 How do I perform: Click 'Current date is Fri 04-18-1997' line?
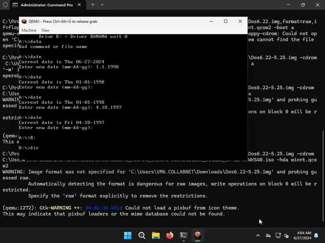62,122
